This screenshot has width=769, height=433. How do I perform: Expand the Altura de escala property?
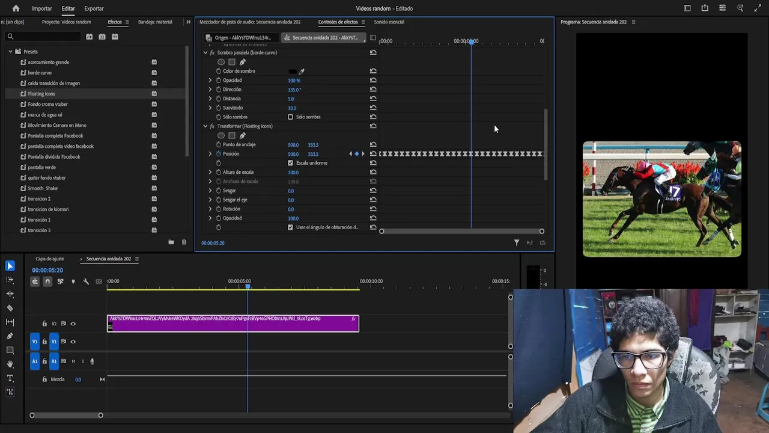210,172
